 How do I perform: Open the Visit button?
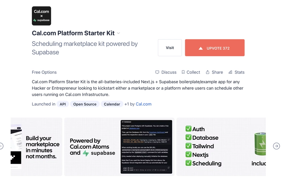pyautogui.click(x=170, y=48)
